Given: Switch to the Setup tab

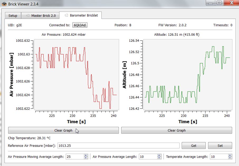Looking at the screenshot, I should coord(13,16).
